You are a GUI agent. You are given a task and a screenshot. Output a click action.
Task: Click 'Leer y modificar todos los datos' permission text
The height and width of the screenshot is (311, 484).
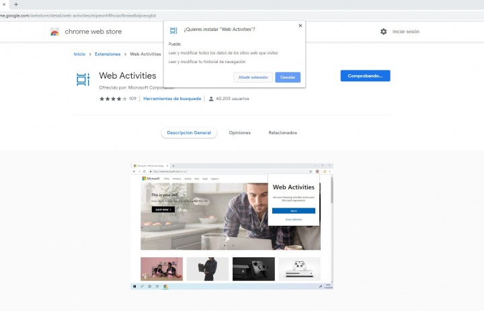click(223, 53)
